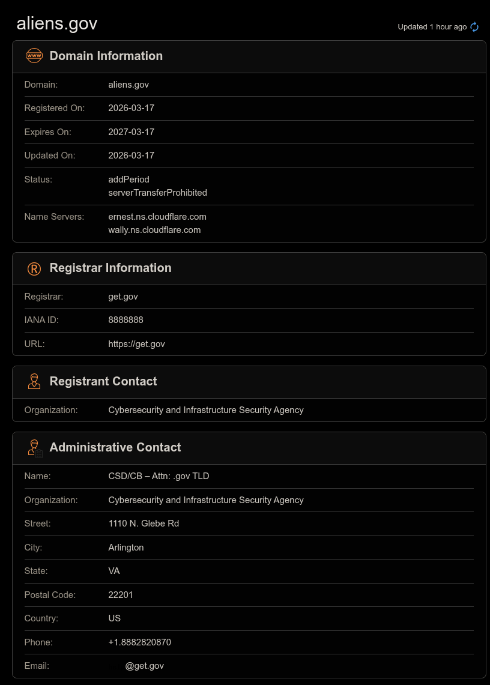The height and width of the screenshot is (685, 490).
Task: Click the aliens.gov page title
Action: 57,23
